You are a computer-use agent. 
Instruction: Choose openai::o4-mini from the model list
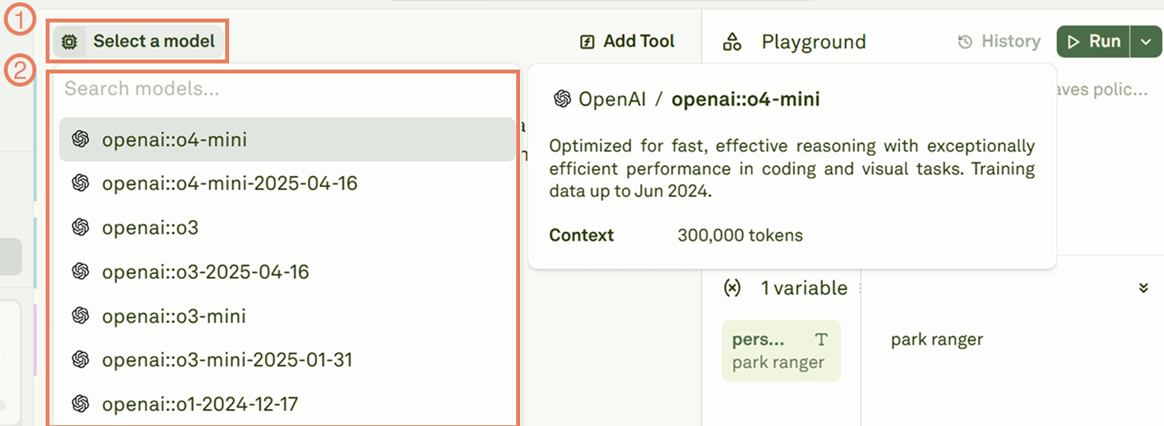pyautogui.click(x=286, y=140)
